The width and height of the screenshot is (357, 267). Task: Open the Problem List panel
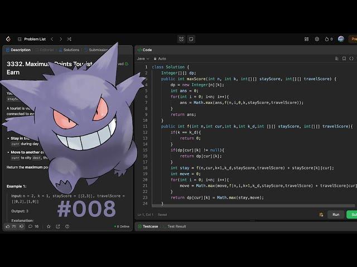(x=32, y=39)
